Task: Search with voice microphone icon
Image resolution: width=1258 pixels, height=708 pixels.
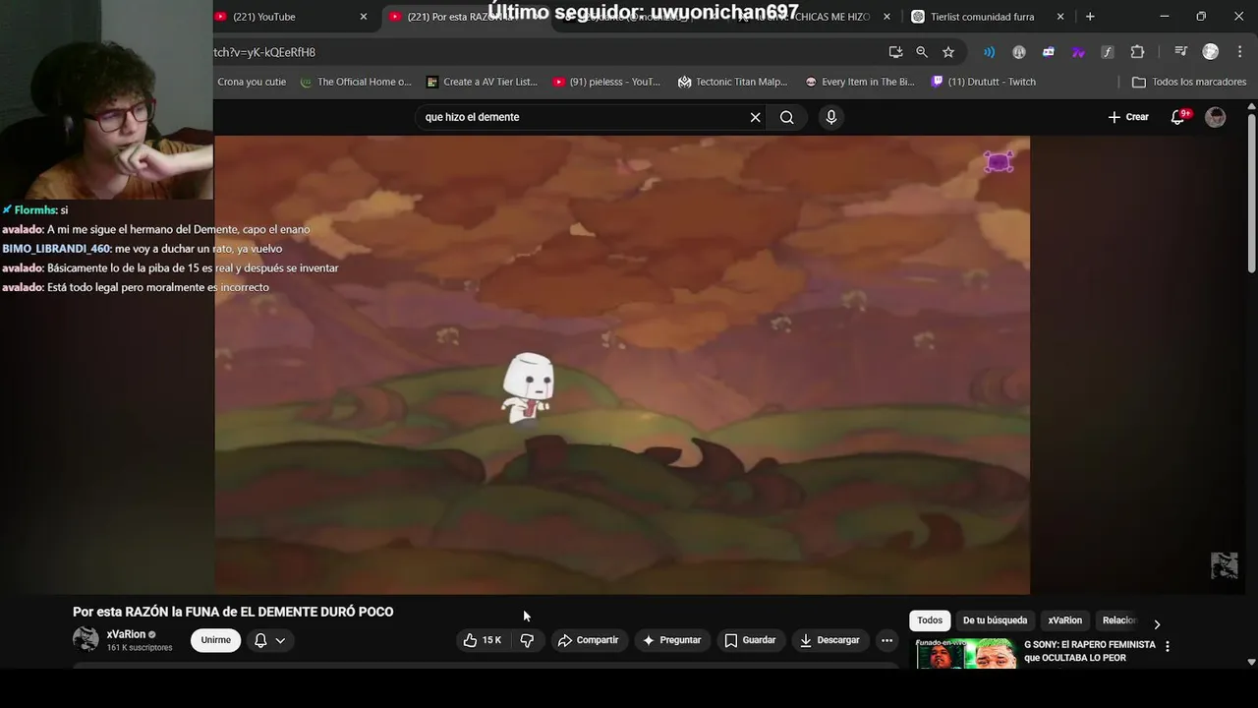Action: coord(831,117)
